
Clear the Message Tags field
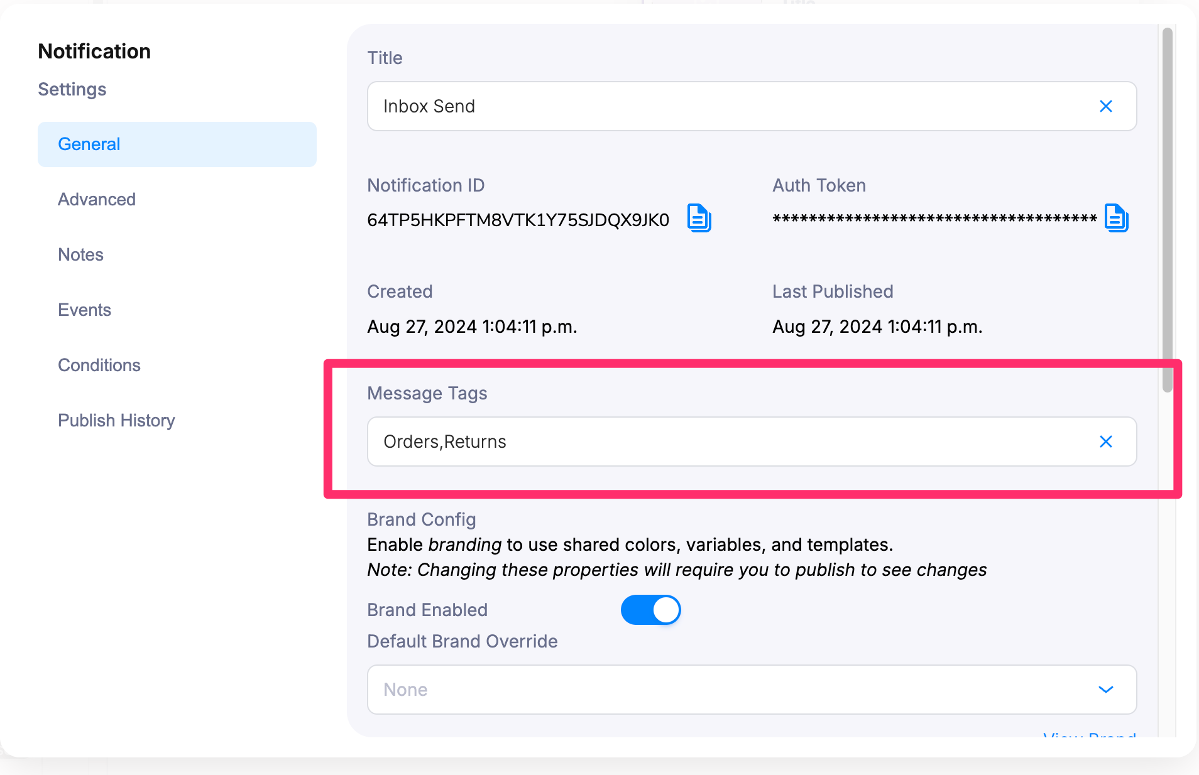click(x=1105, y=442)
